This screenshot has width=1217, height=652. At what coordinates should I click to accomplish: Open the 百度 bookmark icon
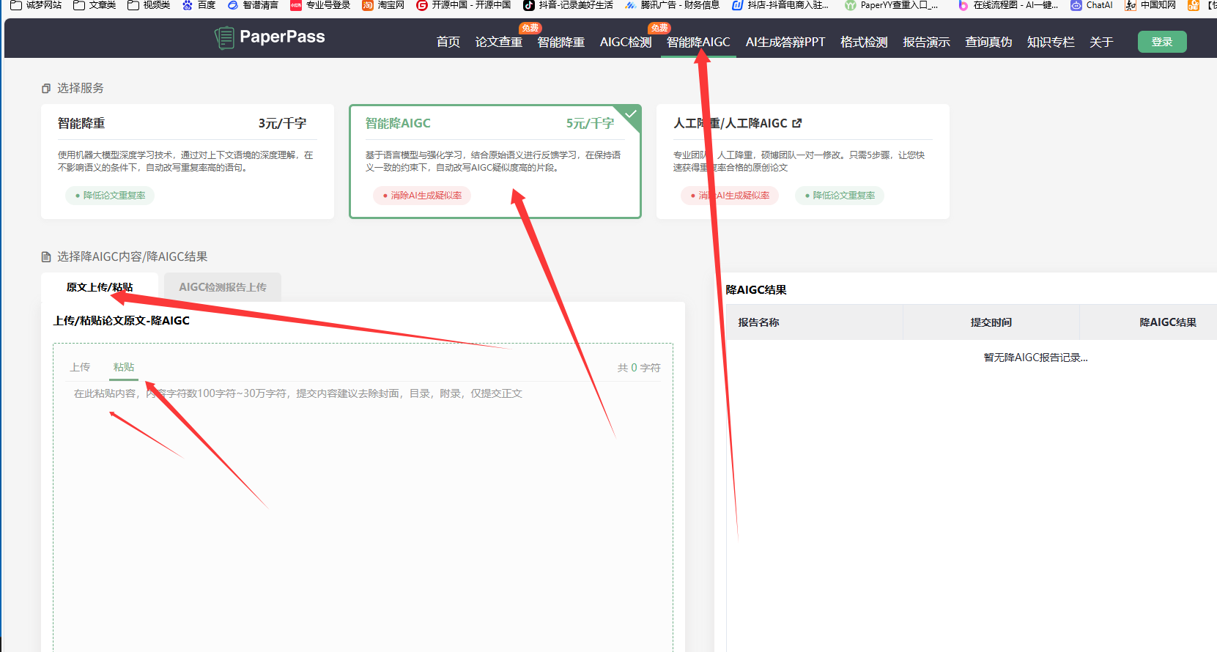tap(188, 5)
